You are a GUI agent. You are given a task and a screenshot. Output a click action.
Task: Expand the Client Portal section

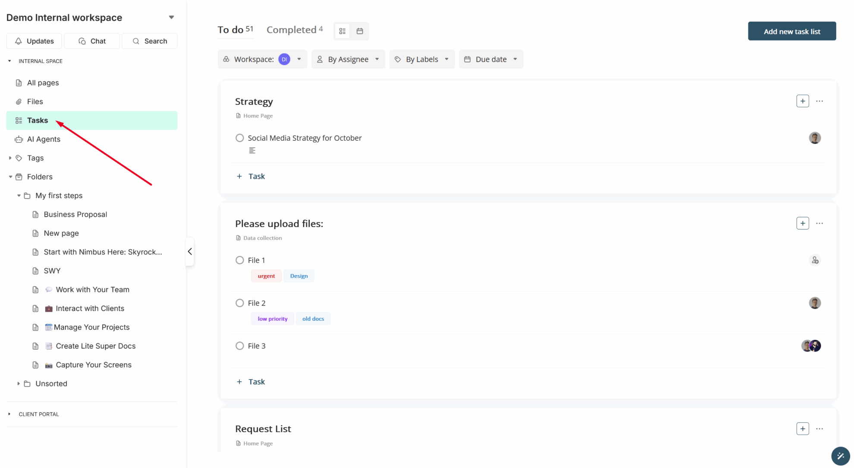pos(9,414)
